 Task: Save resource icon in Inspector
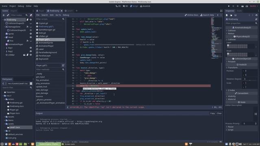point(235,15)
